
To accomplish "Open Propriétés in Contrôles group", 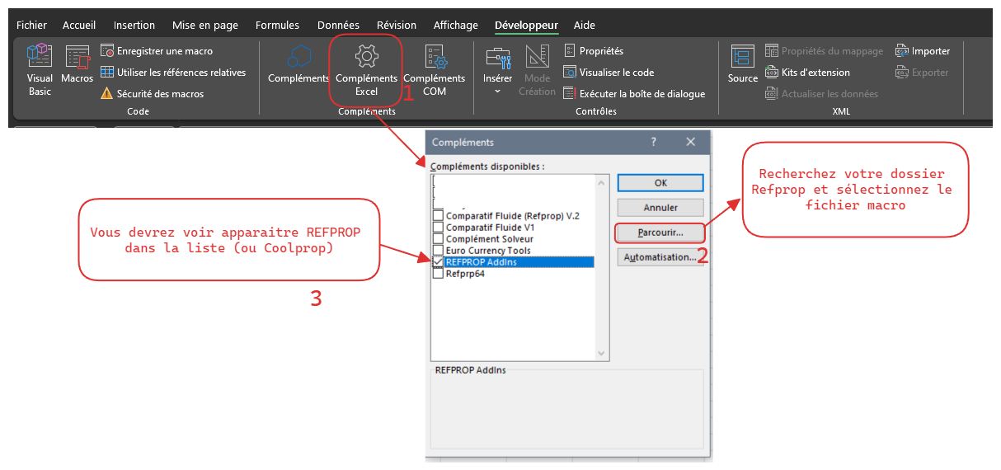I will 594,51.
